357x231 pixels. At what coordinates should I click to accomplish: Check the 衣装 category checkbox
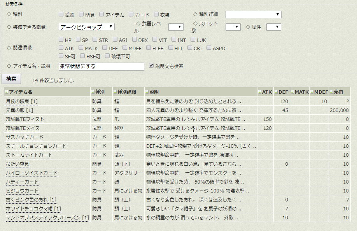[x=156, y=14]
